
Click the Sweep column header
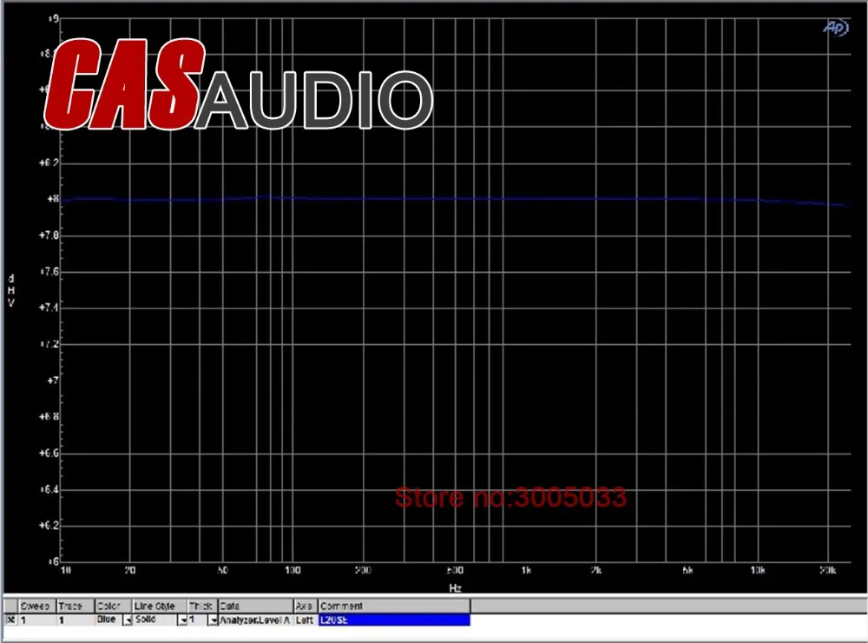click(x=36, y=606)
